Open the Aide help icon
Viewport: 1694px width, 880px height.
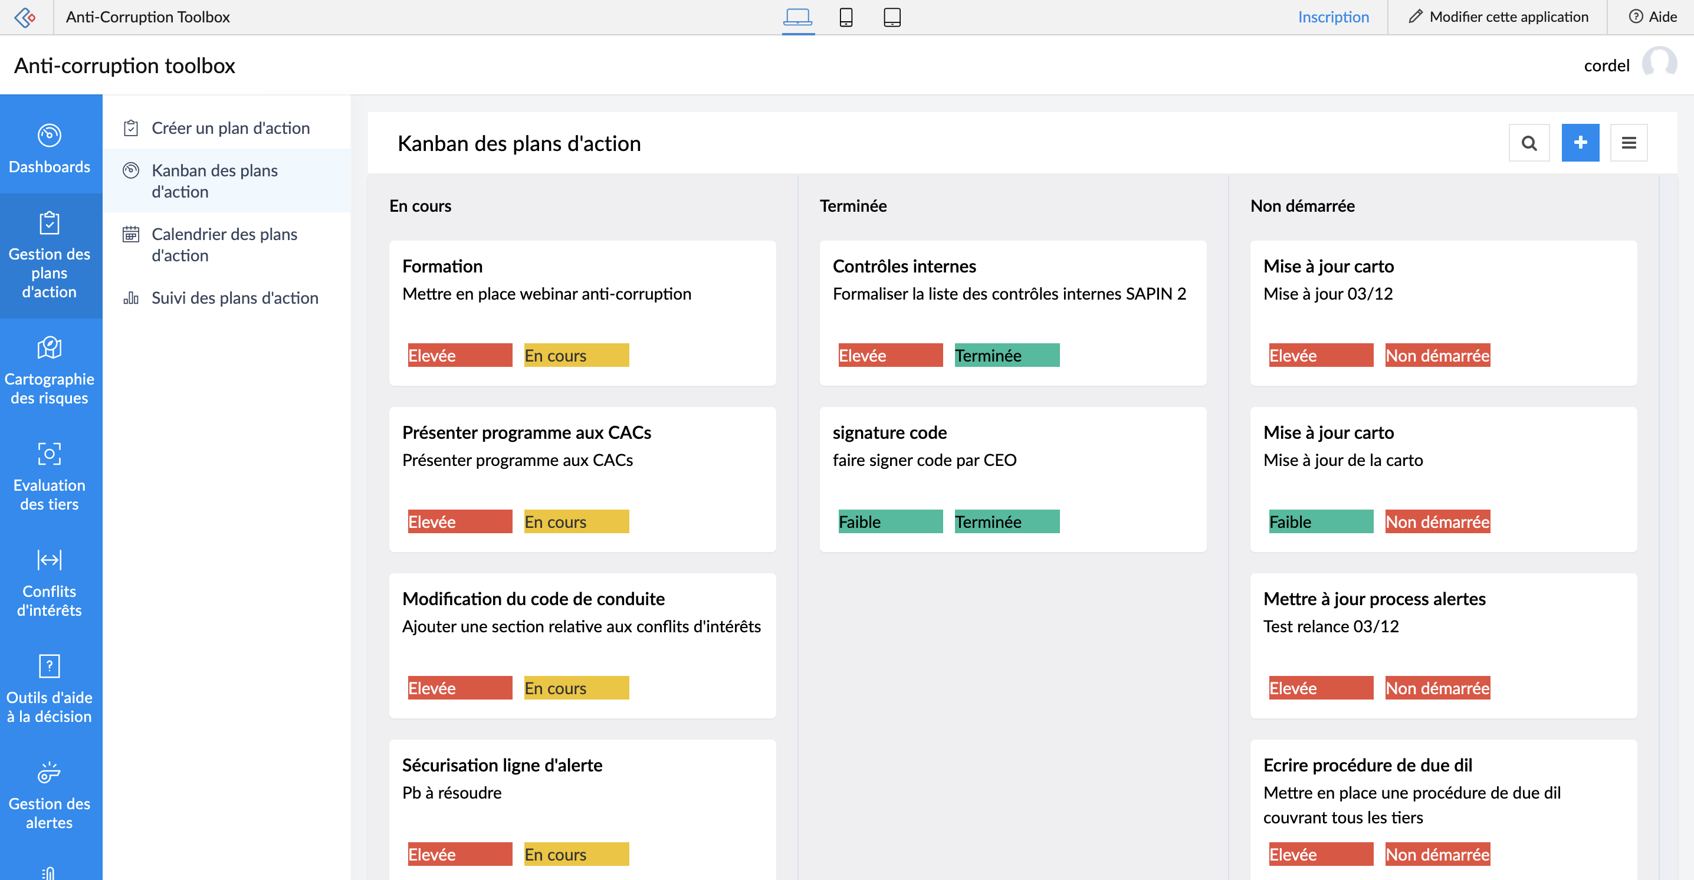(1636, 17)
